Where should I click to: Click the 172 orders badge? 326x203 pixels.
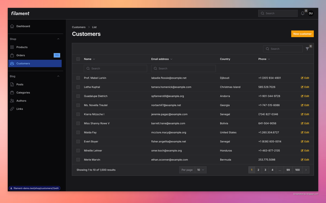(57, 55)
